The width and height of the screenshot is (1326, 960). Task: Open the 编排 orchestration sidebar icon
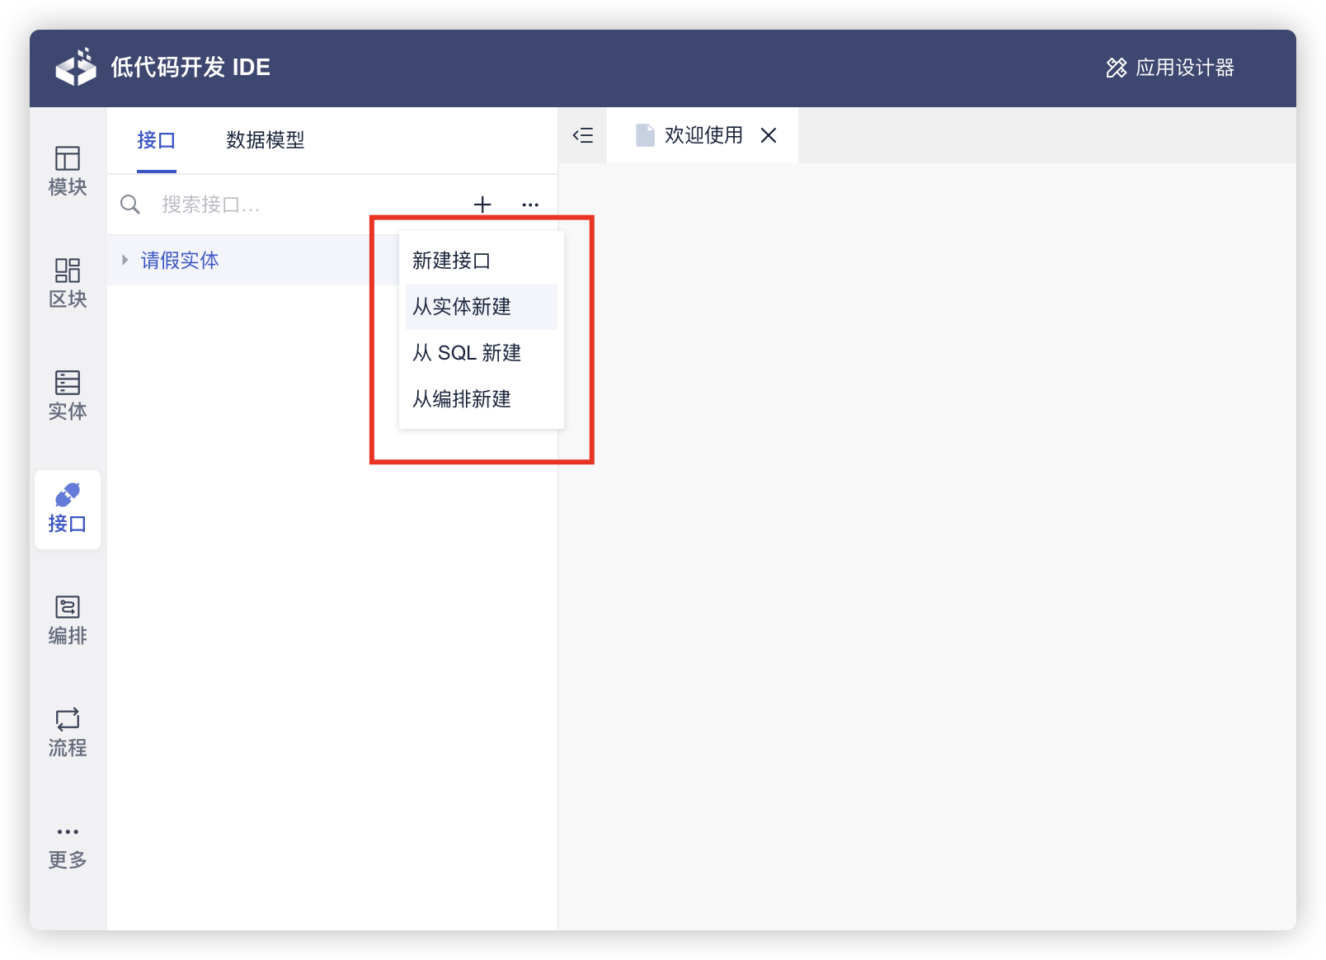pos(68,620)
